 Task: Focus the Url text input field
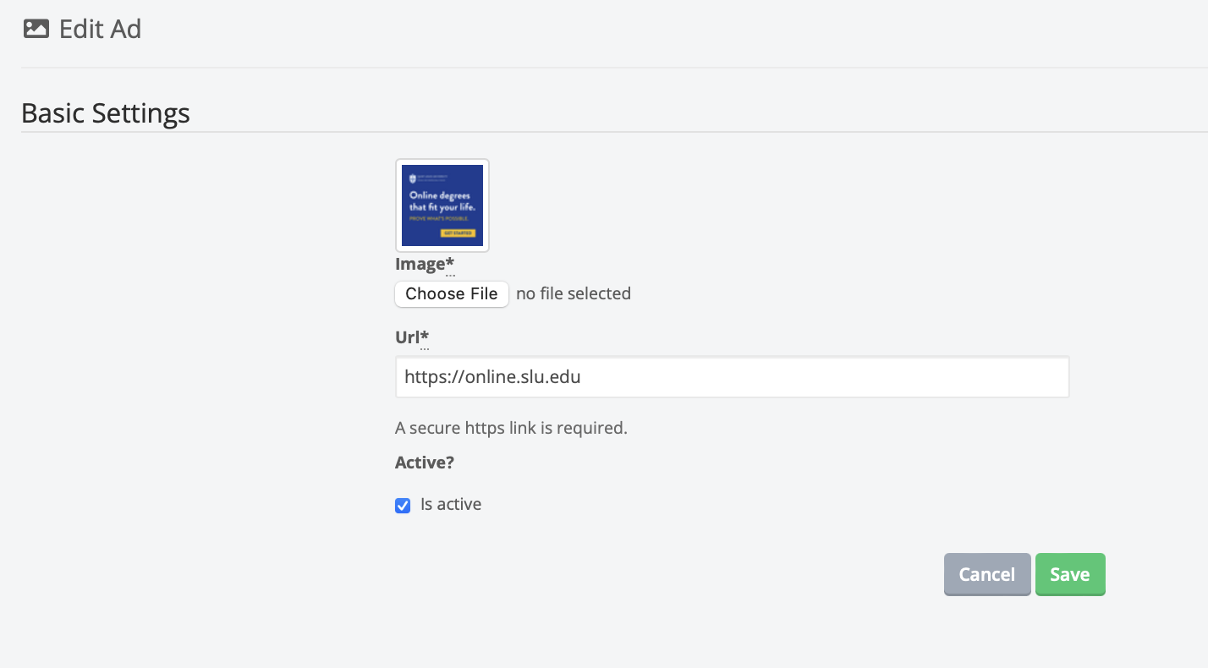coord(732,377)
